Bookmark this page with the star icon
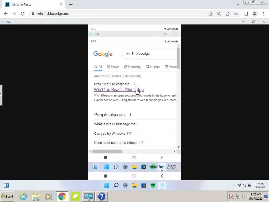269x202 pixels. tap(236, 14)
